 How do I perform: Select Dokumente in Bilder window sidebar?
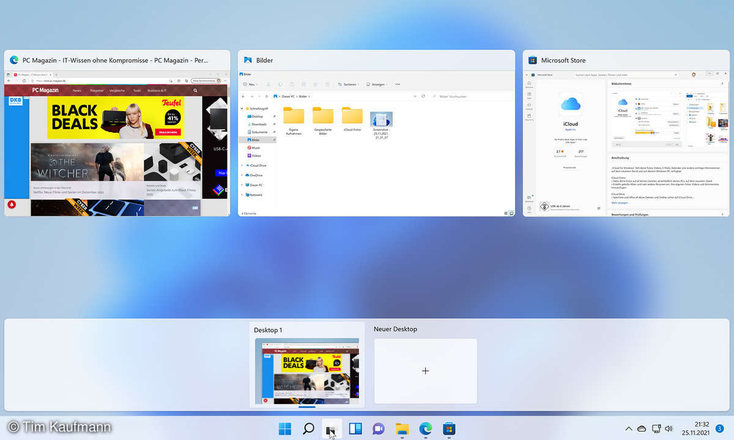click(257, 132)
